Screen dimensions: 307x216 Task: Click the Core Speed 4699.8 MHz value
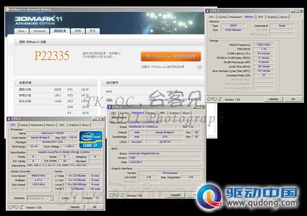pyautogui.click(x=39, y=176)
